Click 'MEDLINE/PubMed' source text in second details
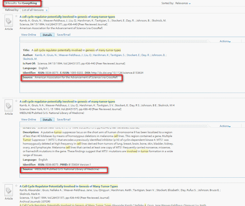The image size is (245, 206). 67,169
